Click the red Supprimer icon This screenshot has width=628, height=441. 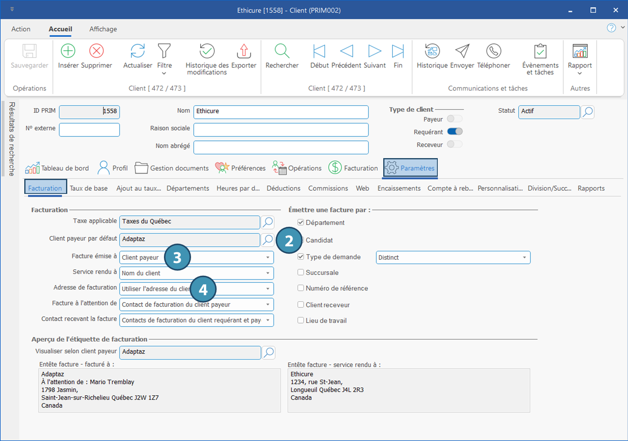[96, 51]
